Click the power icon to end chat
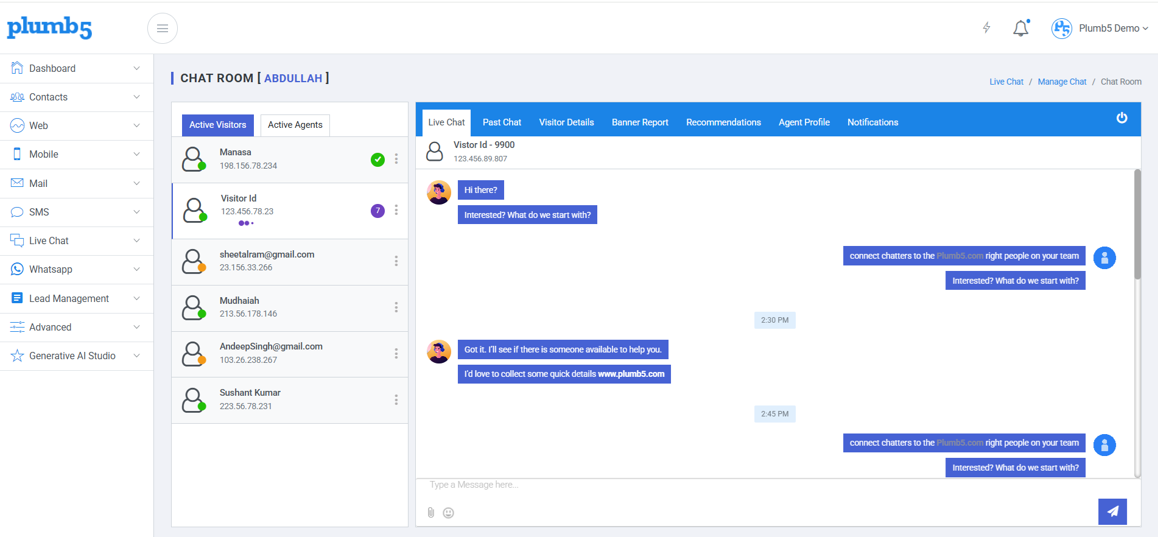 (x=1122, y=118)
